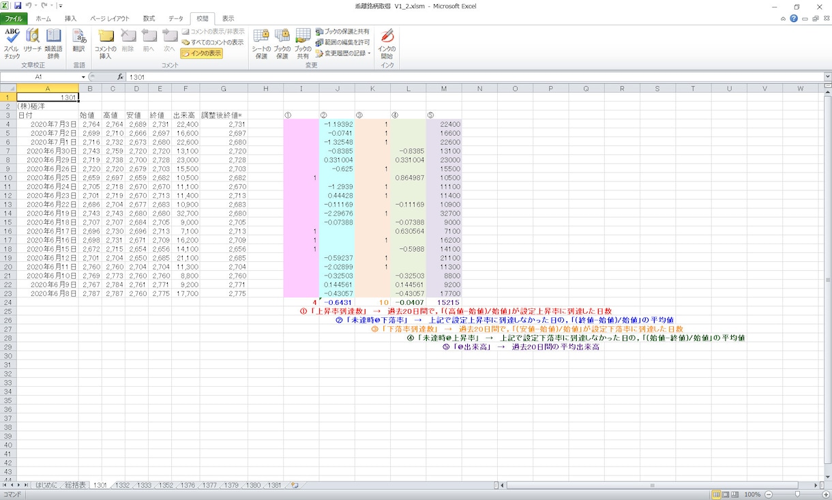
Task: Click シートの保護 to protect the sheet
Action: (261, 44)
